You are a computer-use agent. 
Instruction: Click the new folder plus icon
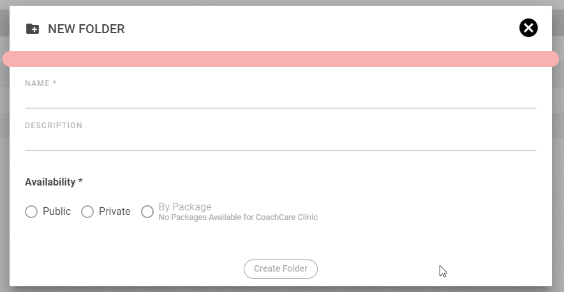click(x=33, y=29)
